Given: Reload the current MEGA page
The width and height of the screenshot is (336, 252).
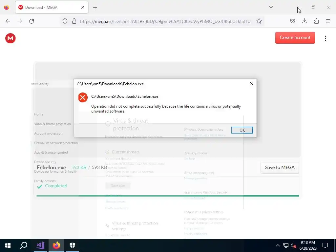Looking at the screenshot, I should pos(31,21).
